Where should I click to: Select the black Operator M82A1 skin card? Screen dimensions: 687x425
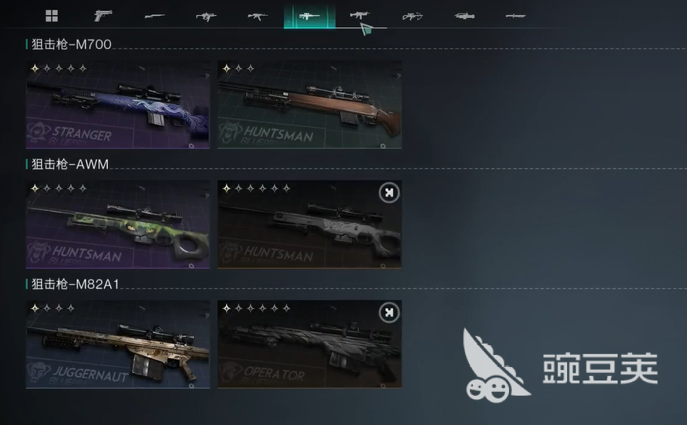tap(310, 344)
